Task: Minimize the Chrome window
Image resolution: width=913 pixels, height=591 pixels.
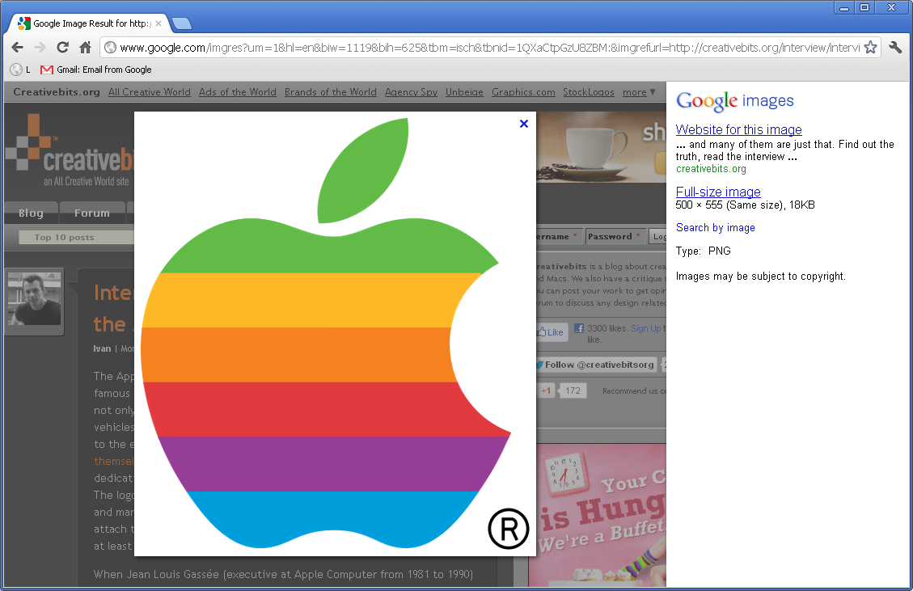Action: tap(843, 7)
